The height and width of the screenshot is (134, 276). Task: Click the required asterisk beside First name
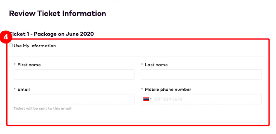(15, 65)
